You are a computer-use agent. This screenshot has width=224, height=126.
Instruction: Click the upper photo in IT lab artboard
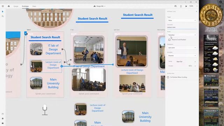click(x=89, y=50)
